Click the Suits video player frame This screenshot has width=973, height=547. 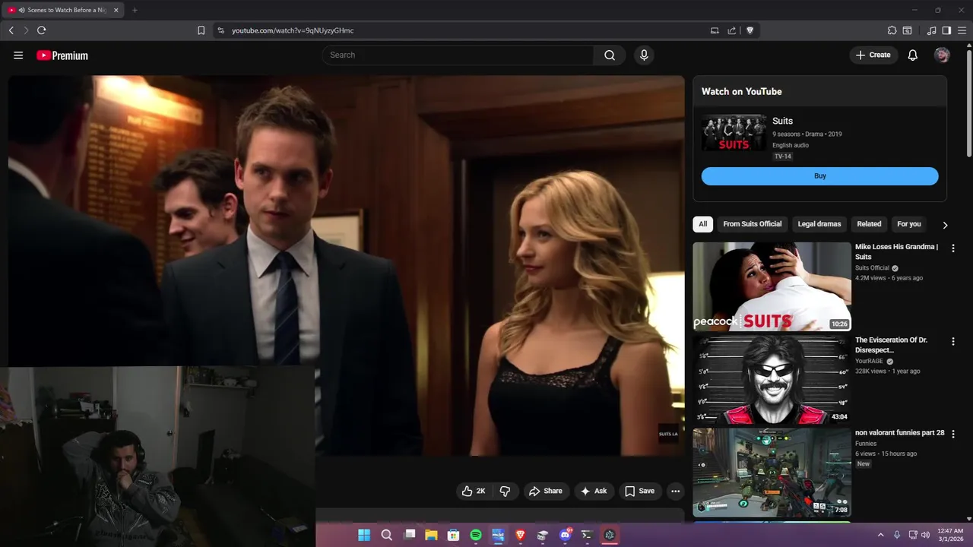[347, 266]
